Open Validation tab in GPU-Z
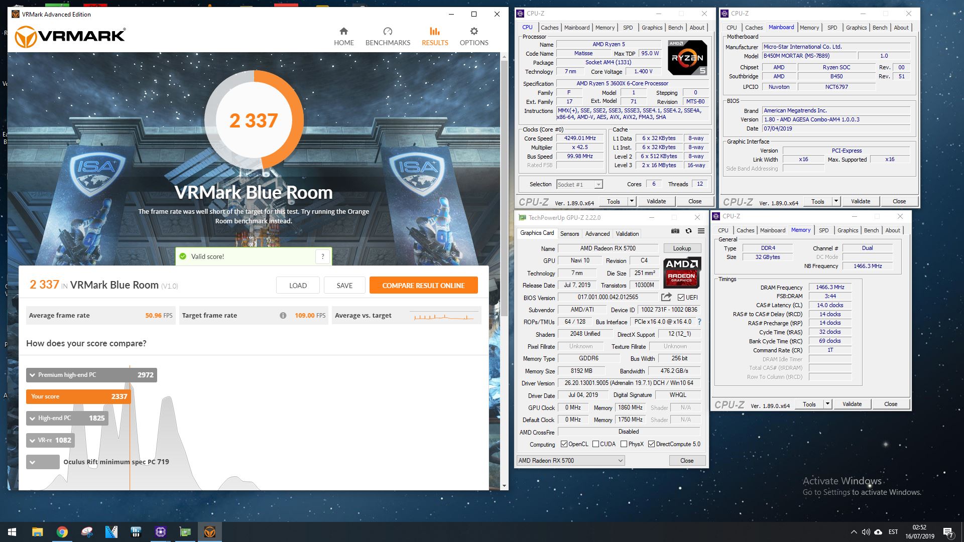Screen dimensions: 964x542 (628, 234)
